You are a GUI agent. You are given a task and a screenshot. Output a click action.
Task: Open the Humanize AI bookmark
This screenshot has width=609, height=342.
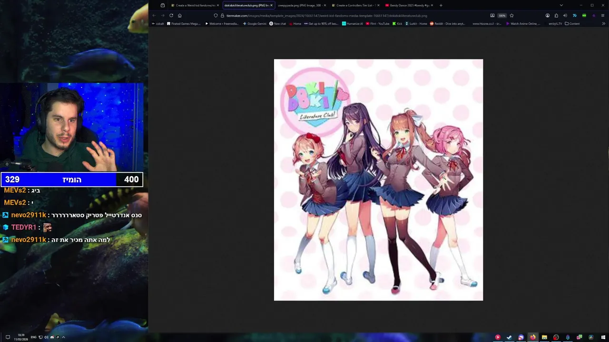(353, 24)
